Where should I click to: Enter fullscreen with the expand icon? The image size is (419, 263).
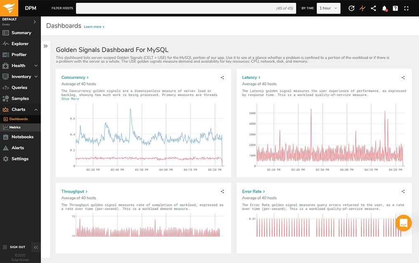pyautogui.click(x=407, y=8)
